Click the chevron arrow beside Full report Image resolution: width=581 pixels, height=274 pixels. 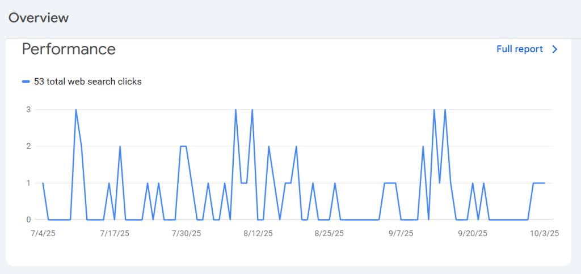pyautogui.click(x=555, y=49)
